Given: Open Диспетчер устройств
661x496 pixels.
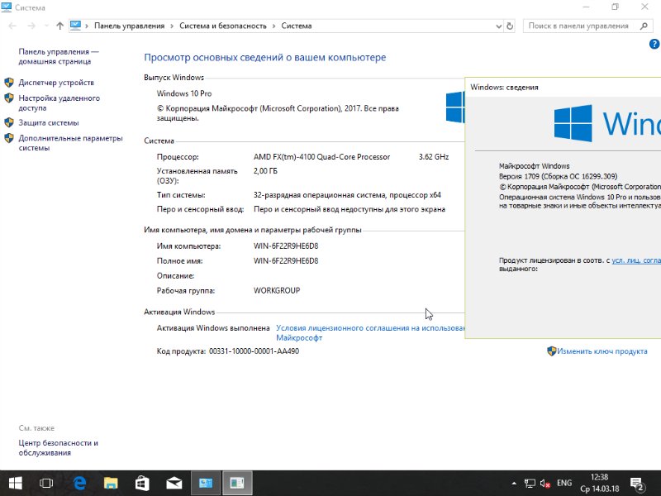Looking at the screenshot, I should (x=56, y=83).
